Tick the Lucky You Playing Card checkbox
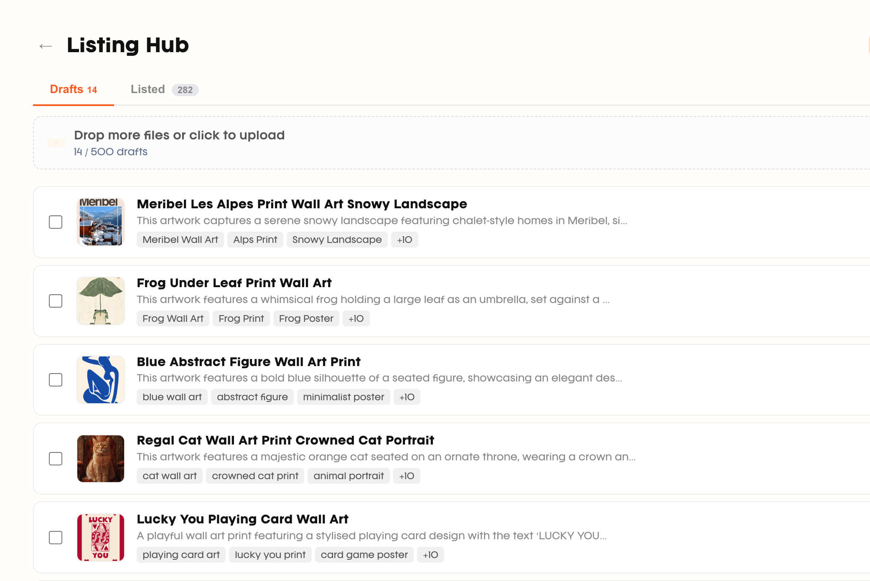 coord(56,538)
